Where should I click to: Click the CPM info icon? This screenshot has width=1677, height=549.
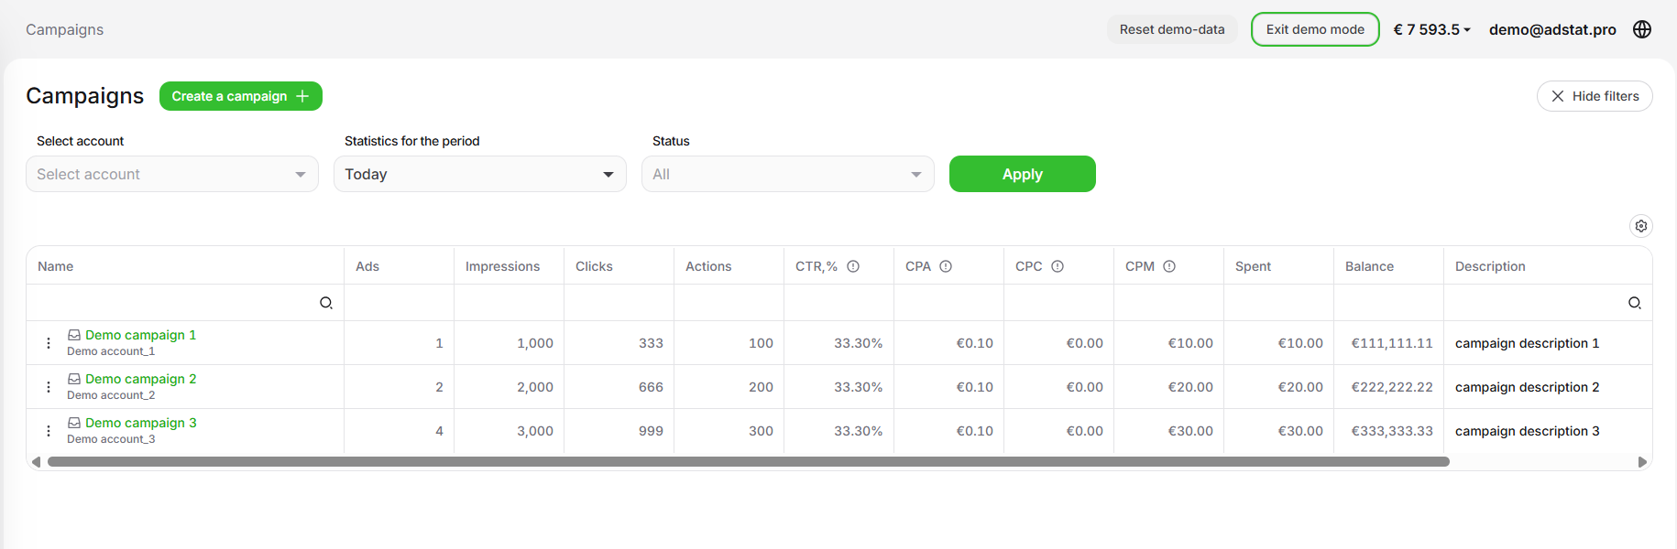(1169, 266)
